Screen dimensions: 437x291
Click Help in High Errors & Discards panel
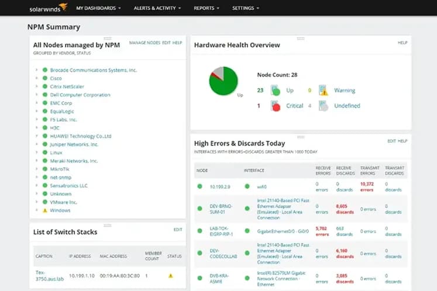point(402,141)
